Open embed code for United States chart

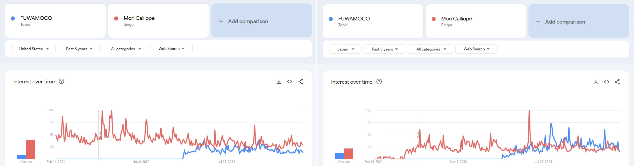289,82
